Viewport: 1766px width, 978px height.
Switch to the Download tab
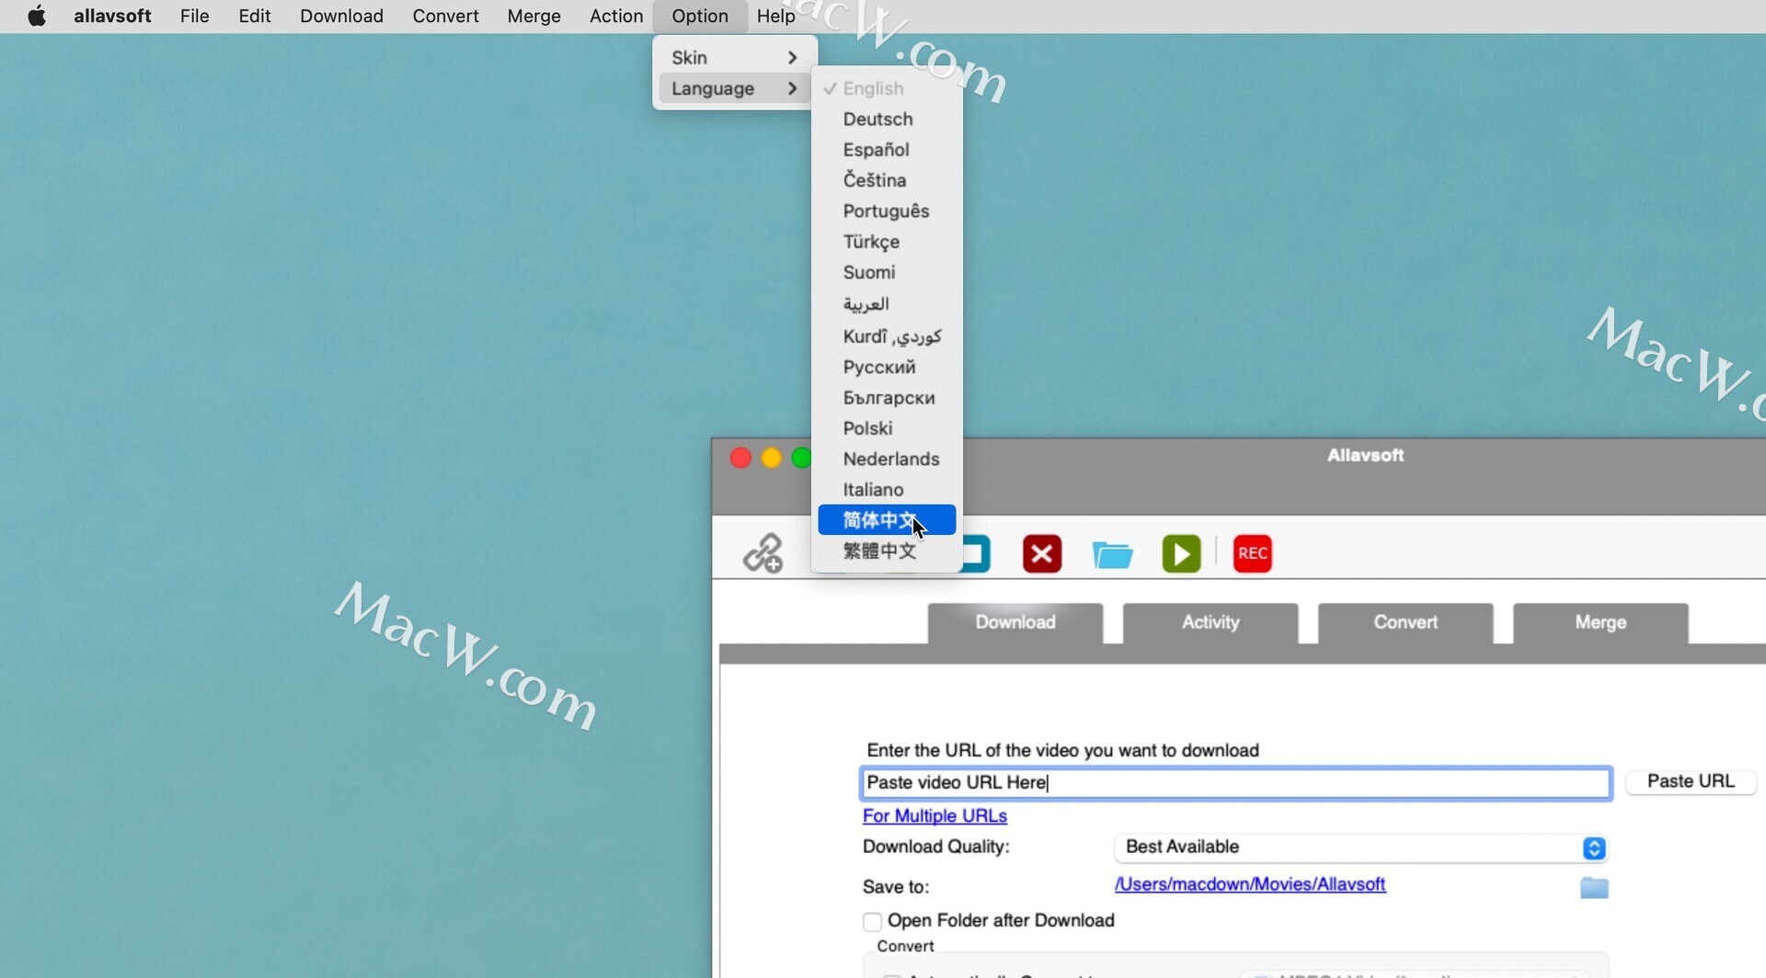[1015, 623]
